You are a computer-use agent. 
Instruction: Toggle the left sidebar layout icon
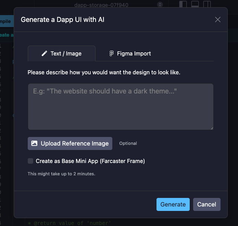(x=183, y=4)
